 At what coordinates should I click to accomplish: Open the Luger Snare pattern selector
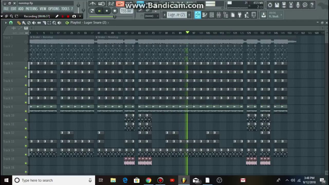[x=176, y=15]
